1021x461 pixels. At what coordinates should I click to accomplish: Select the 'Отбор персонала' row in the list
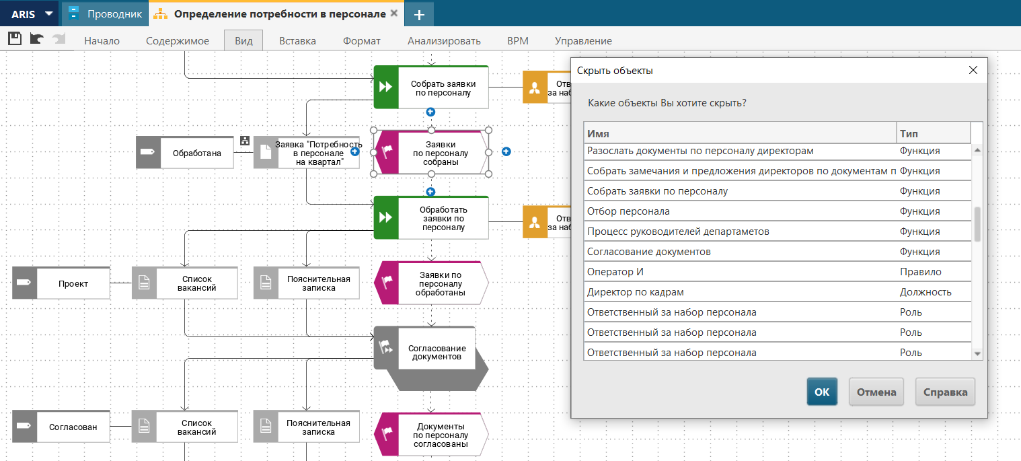tap(778, 211)
